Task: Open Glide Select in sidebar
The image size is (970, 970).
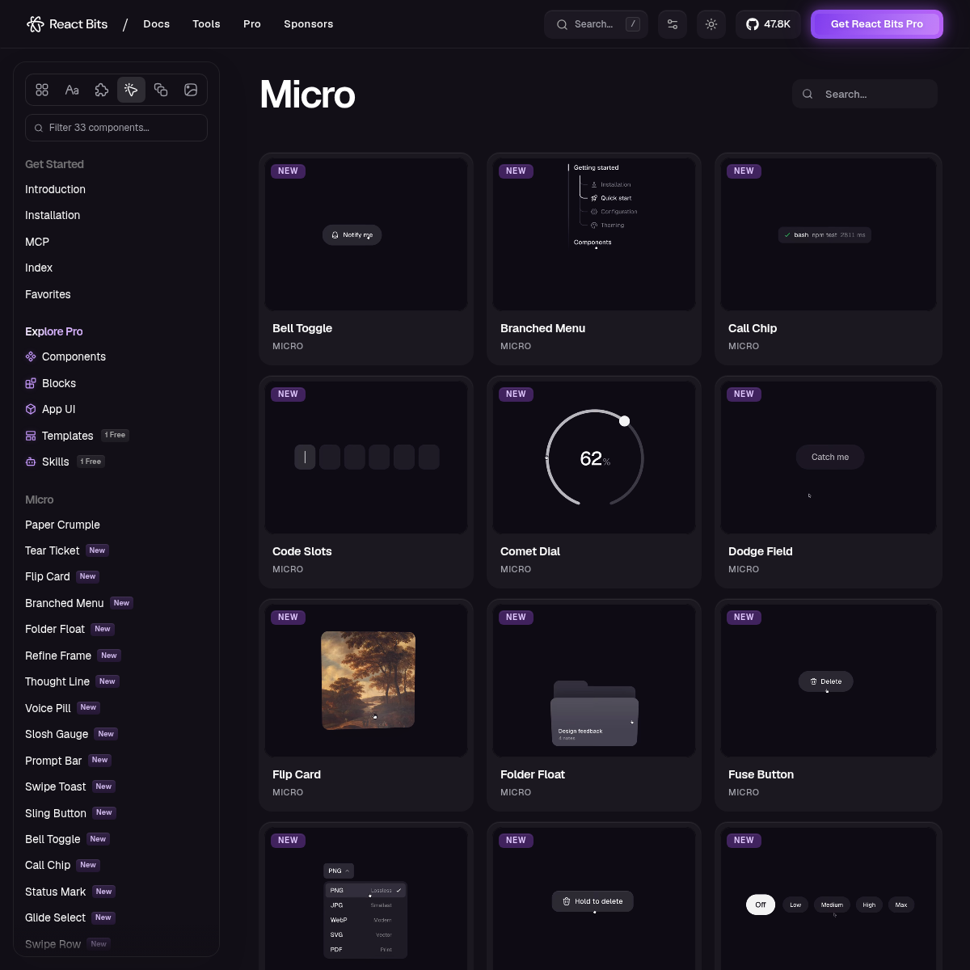Action: pos(55,917)
